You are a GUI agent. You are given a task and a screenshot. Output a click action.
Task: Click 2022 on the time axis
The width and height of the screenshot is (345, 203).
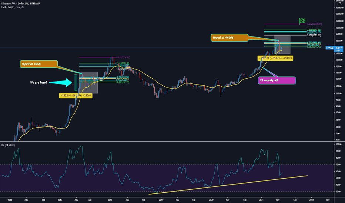312,200
